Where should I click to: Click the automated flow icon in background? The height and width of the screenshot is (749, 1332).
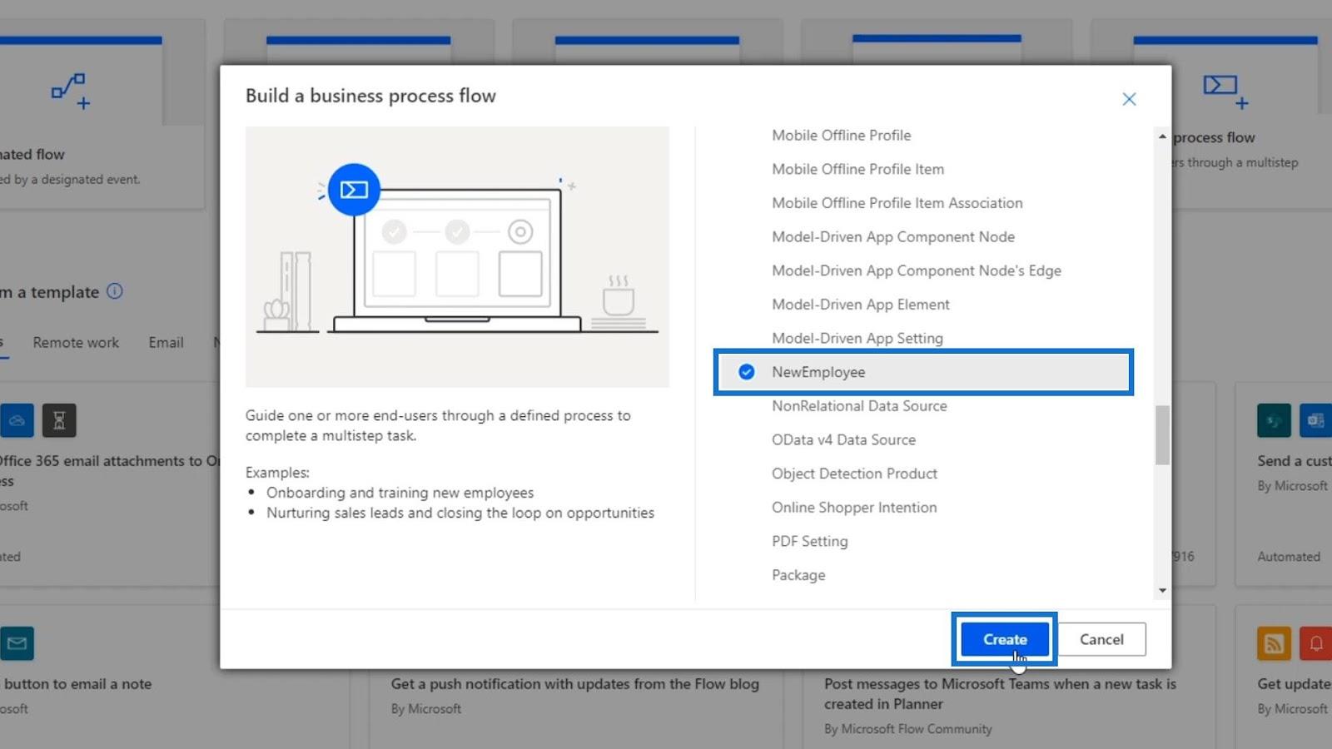pos(71,92)
